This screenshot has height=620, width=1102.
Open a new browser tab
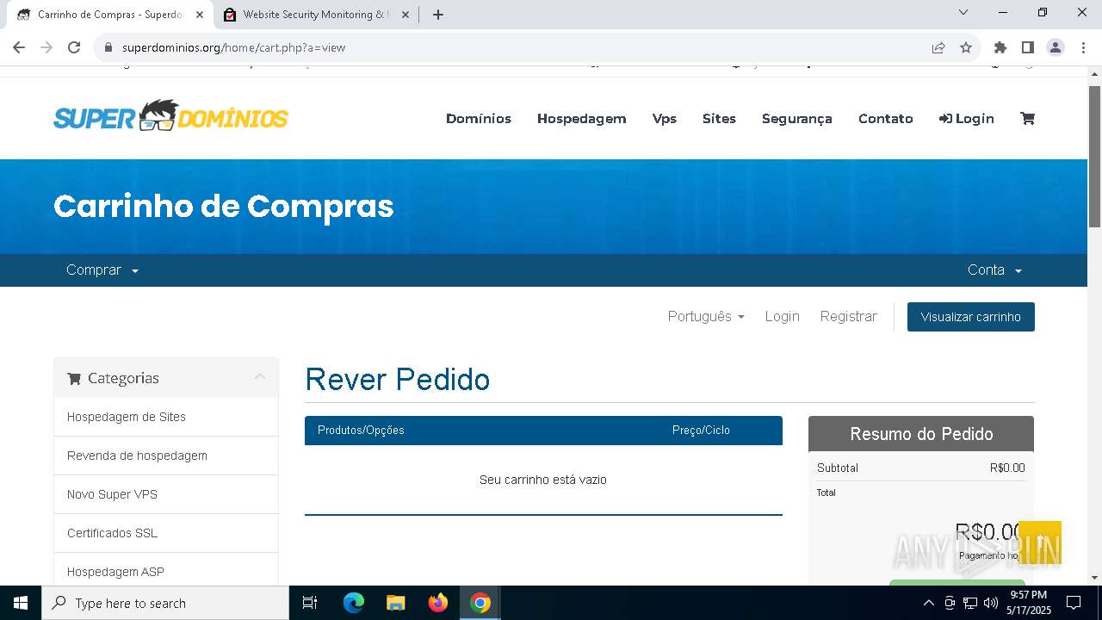(x=438, y=15)
